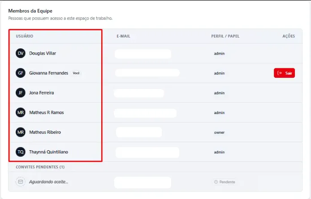Click Matheus R Ramos's redacted e-mail field
Image resolution: width=311 pixels, height=199 pixels.
(145, 113)
